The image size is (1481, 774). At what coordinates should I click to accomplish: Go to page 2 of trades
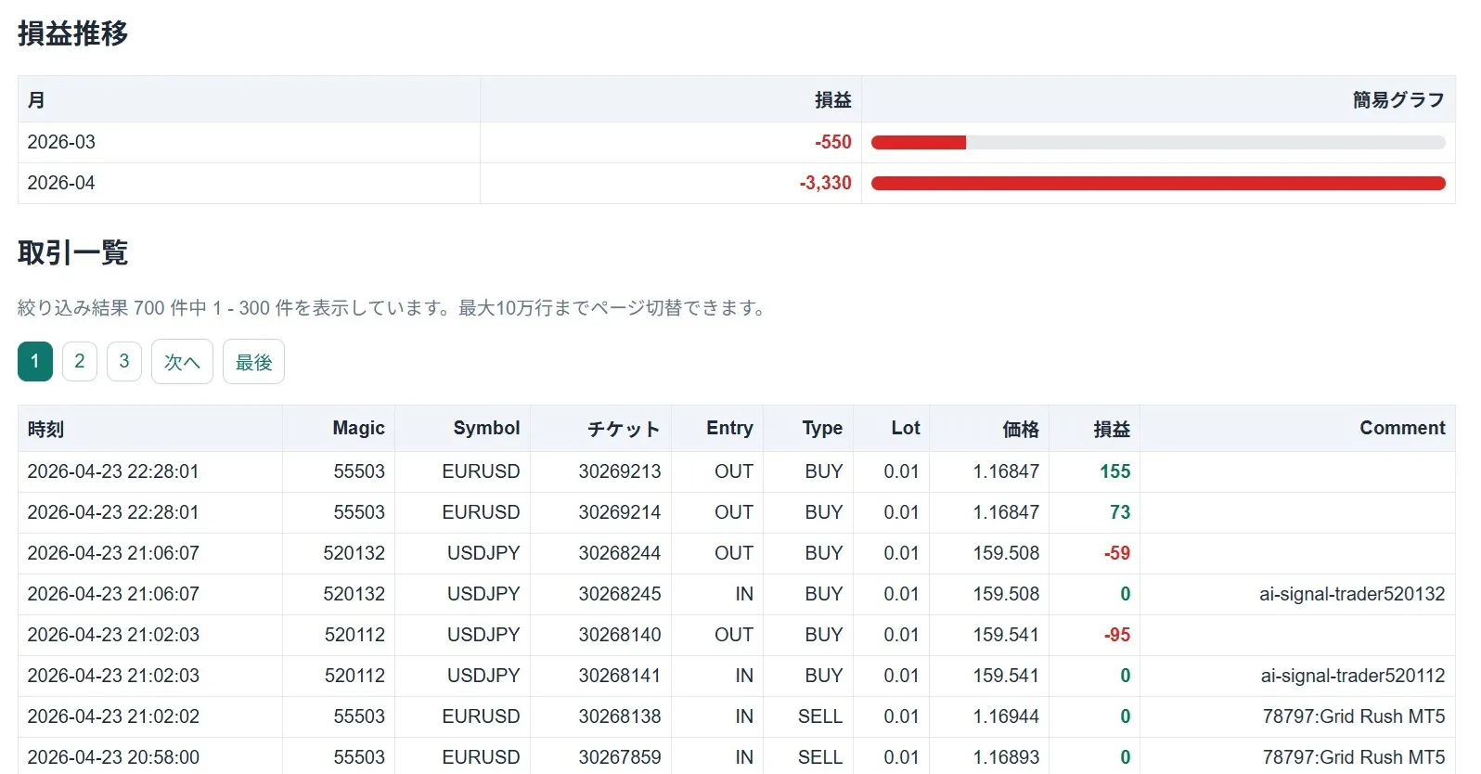coord(80,361)
